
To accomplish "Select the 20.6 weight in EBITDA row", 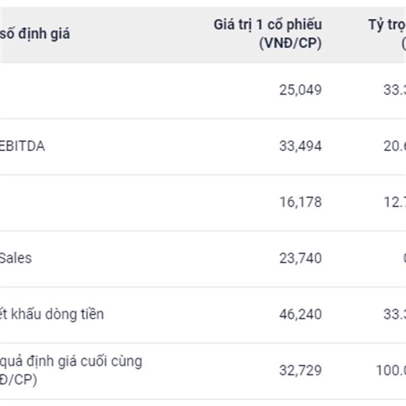I will [x=394, y=146].
